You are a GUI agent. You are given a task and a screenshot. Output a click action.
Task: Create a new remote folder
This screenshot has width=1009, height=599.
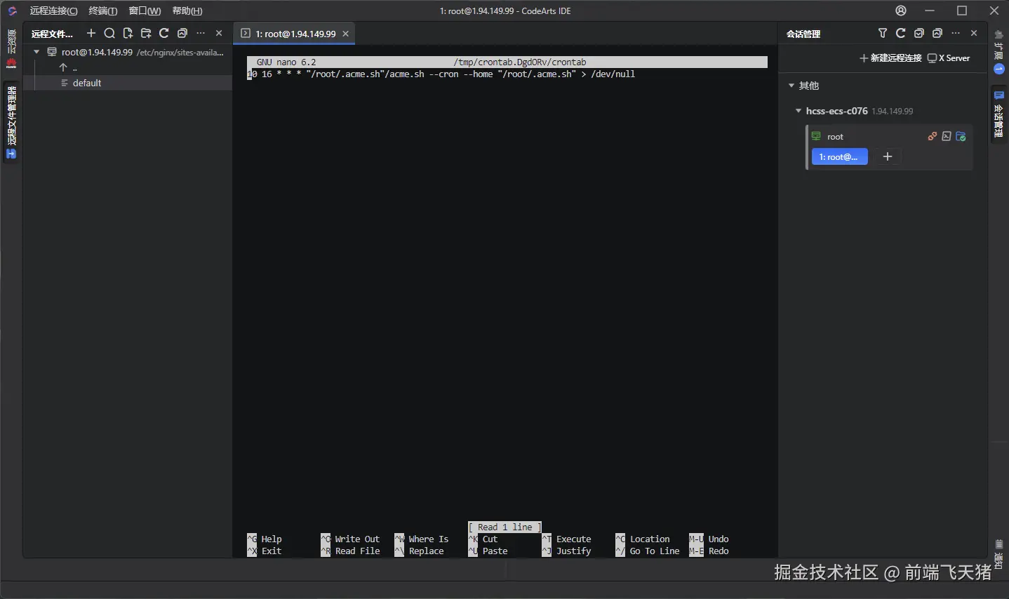tap(146, 33)
